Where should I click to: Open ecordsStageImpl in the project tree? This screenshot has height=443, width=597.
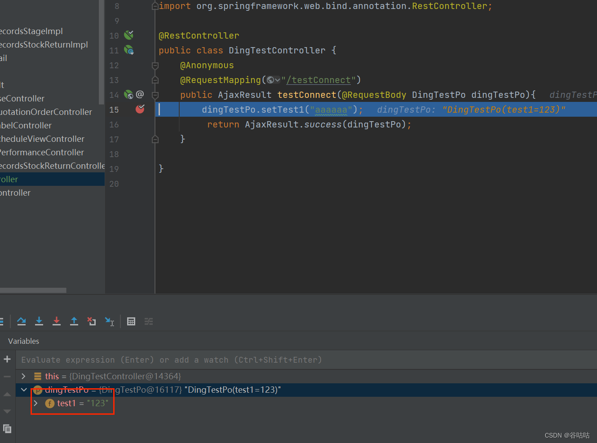pos(31,31)
